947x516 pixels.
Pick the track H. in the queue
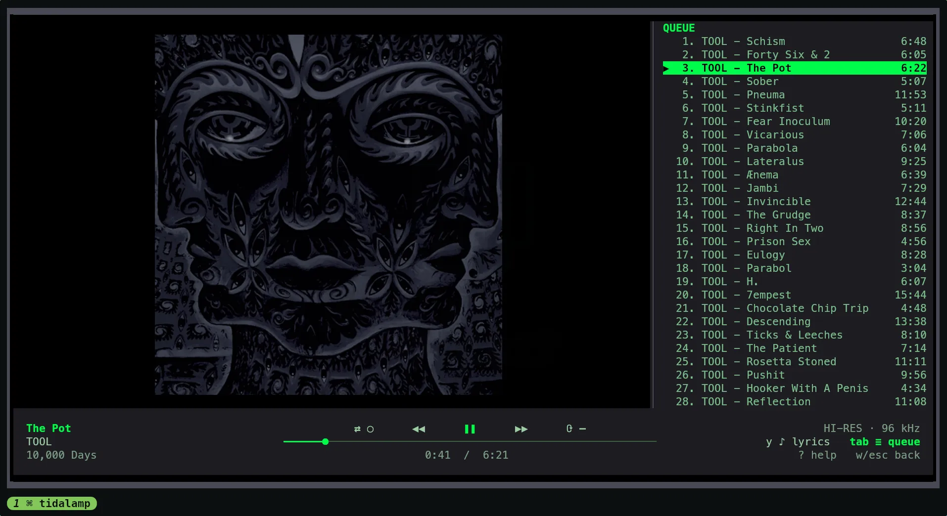(x=795, y=282)
